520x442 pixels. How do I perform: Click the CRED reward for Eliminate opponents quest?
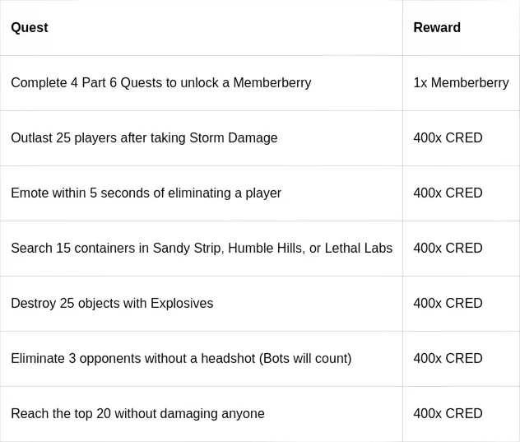[x=448, y=359]
